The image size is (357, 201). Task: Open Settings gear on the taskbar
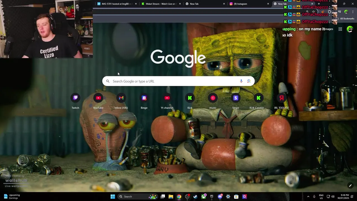[228, 197]
